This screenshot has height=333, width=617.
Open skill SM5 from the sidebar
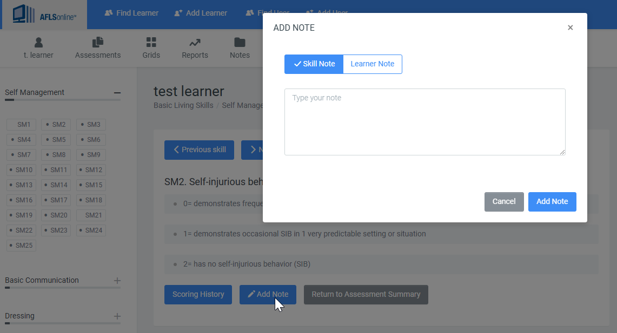pyautogui.click(x=56, y=139)
